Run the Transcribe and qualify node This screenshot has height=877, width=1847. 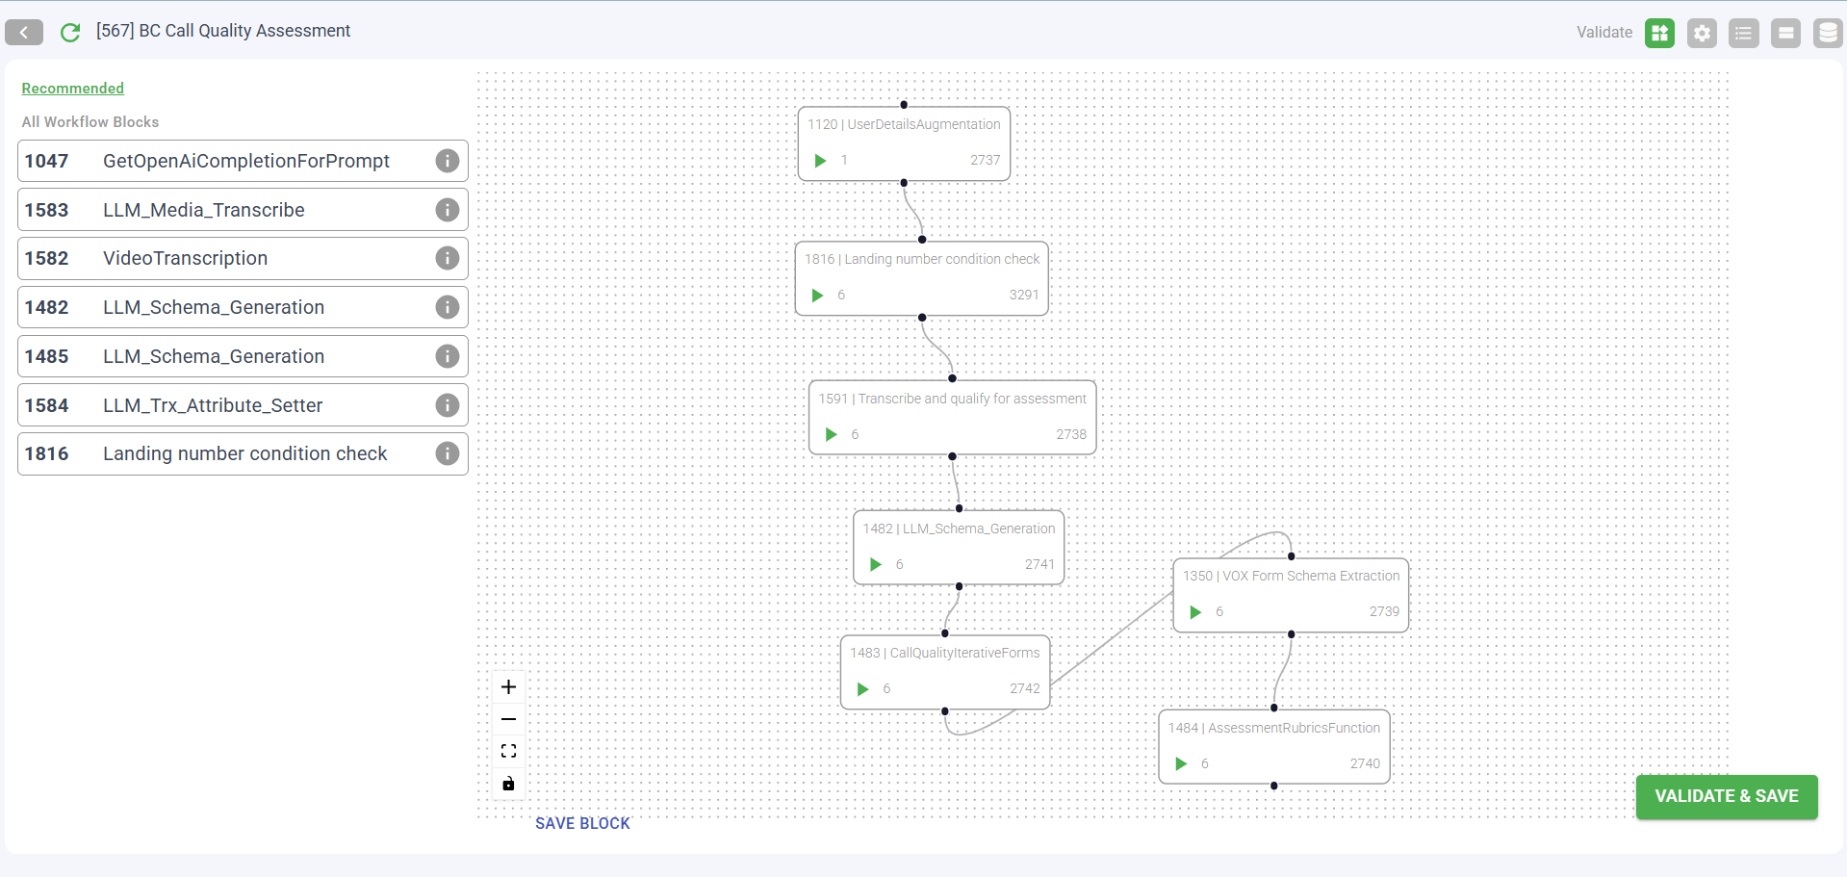coord(831,435)
